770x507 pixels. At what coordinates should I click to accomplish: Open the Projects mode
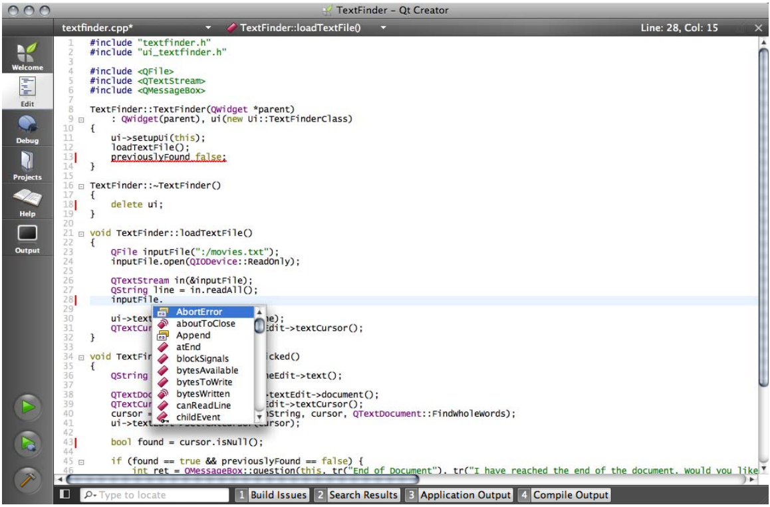tap(27, 165)
